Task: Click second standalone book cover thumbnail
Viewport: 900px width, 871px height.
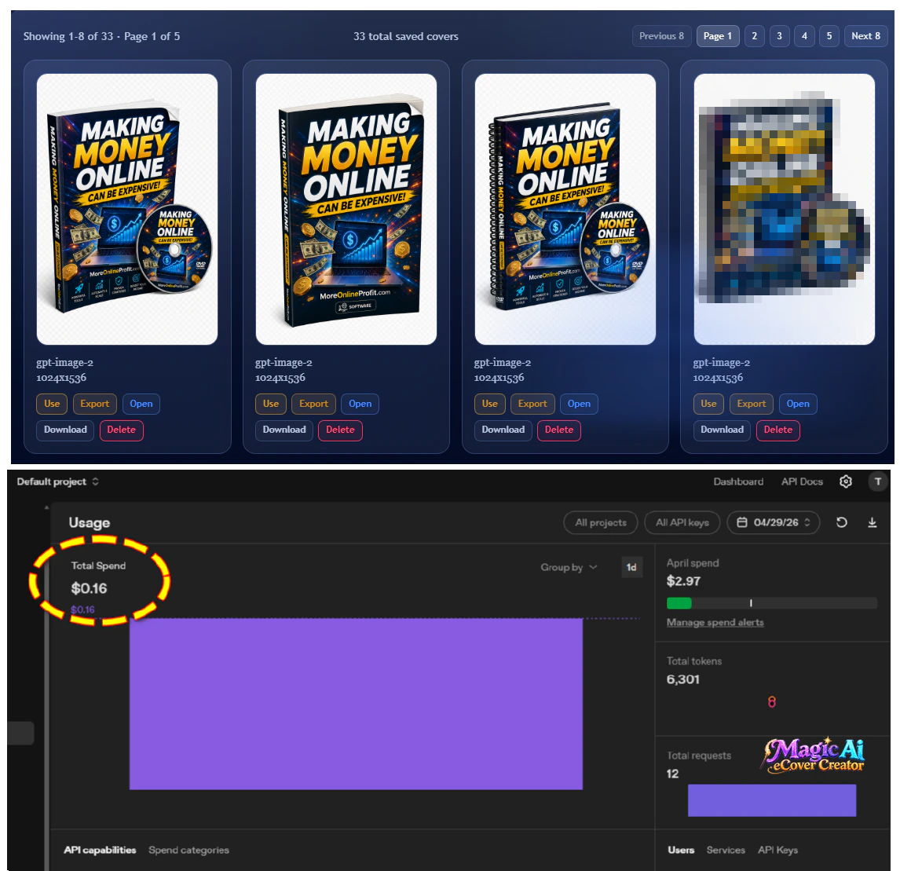Action: (x=346, y=209)
